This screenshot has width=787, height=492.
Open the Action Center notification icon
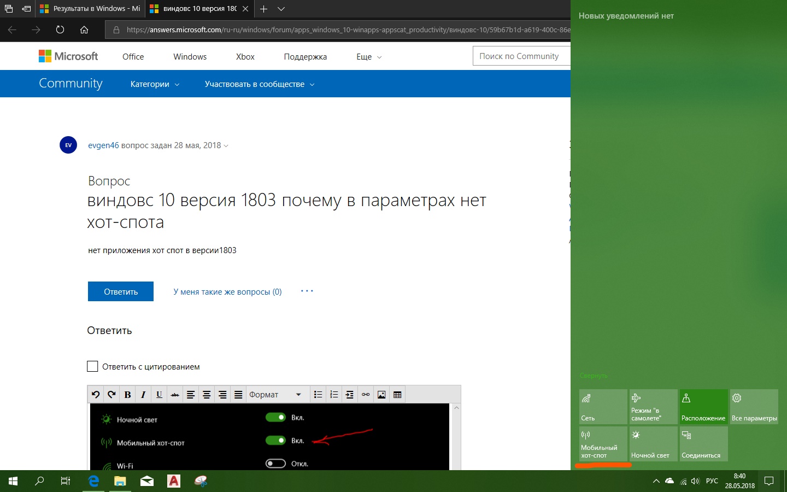pyautogui.click(x=769, y=481)
